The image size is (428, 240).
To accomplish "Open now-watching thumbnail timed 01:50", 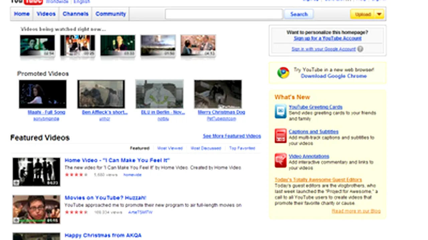I will click(158, 45).
